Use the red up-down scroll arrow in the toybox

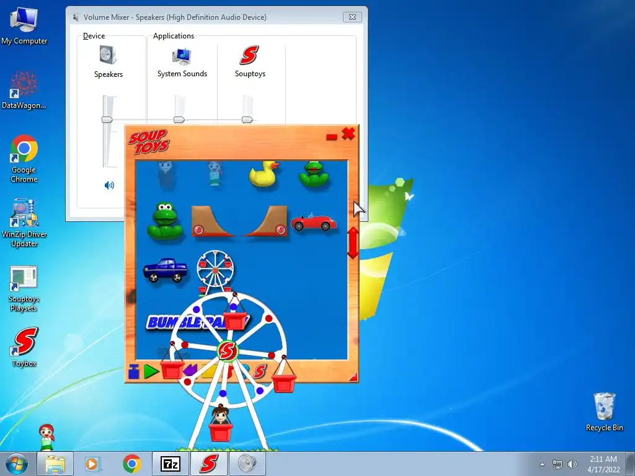353,242
